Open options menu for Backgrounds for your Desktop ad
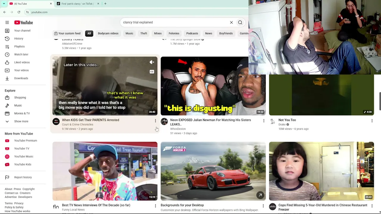Image resolution: width=381 pixels, height=214 pixels. (x=263, y=206)
